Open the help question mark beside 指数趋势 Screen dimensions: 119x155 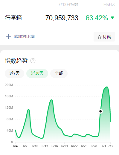(33, 61)
